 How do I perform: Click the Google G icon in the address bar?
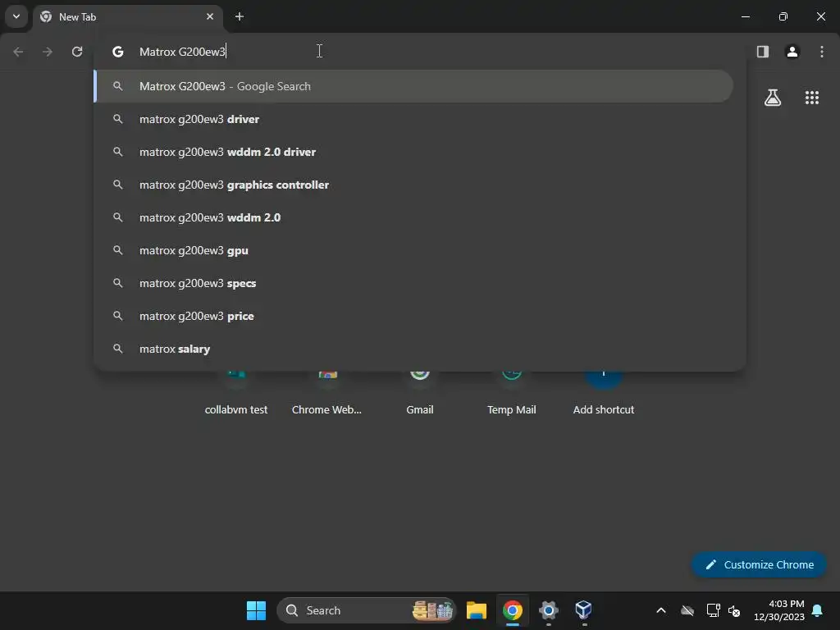pos(118,52)
